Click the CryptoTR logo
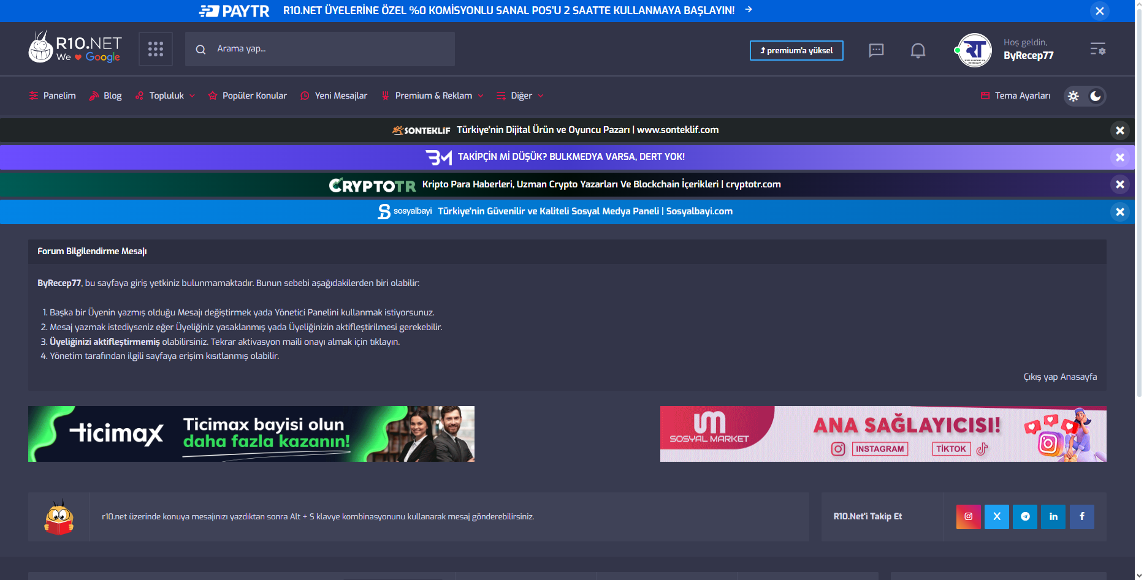This screenshot has height=580, width=1144. coord(372,185)
